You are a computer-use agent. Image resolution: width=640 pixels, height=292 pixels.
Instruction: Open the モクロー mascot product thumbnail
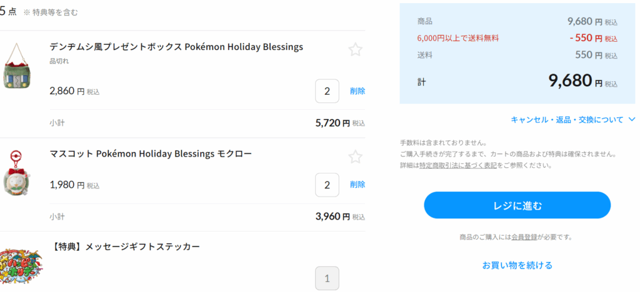pos(17,172)
